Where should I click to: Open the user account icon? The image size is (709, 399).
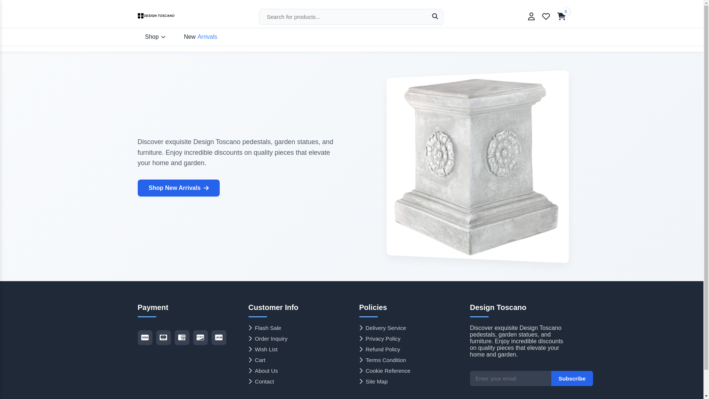pos(531,16)
